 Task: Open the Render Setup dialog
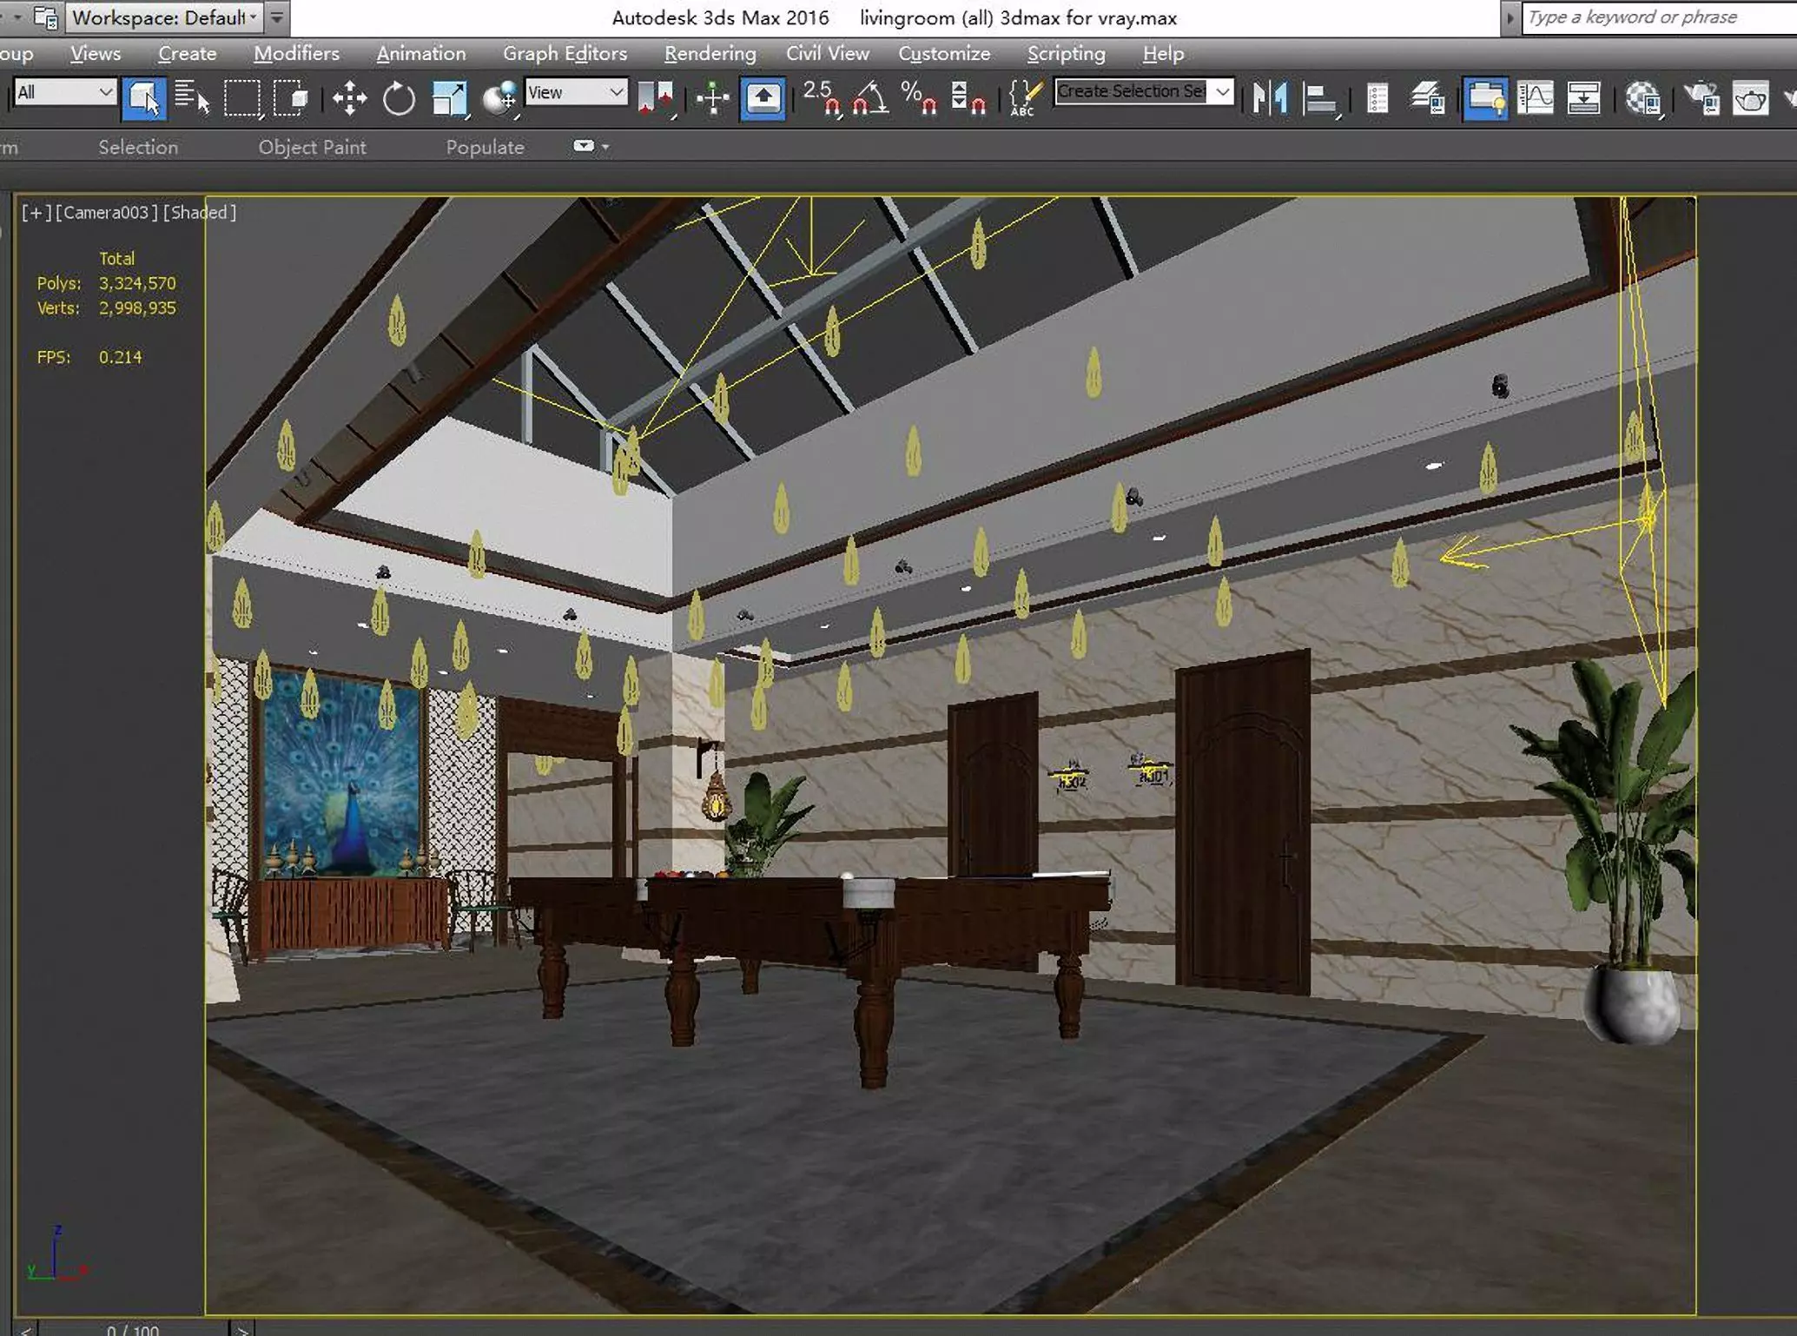coord(1701,97)
